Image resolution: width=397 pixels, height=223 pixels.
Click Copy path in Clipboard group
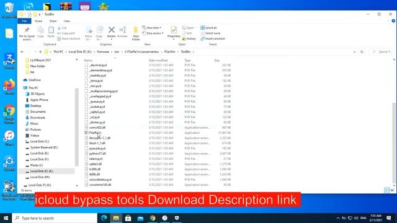(x=66, y=33)
